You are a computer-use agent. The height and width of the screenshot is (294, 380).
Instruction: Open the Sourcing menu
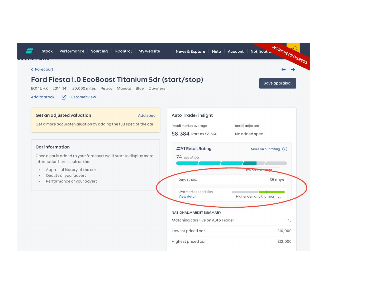99,51
